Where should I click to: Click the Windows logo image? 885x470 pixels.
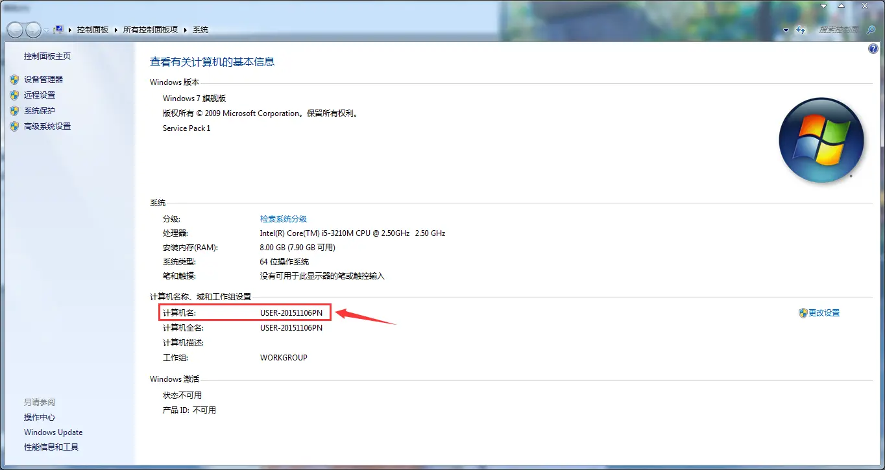(821, 141)
